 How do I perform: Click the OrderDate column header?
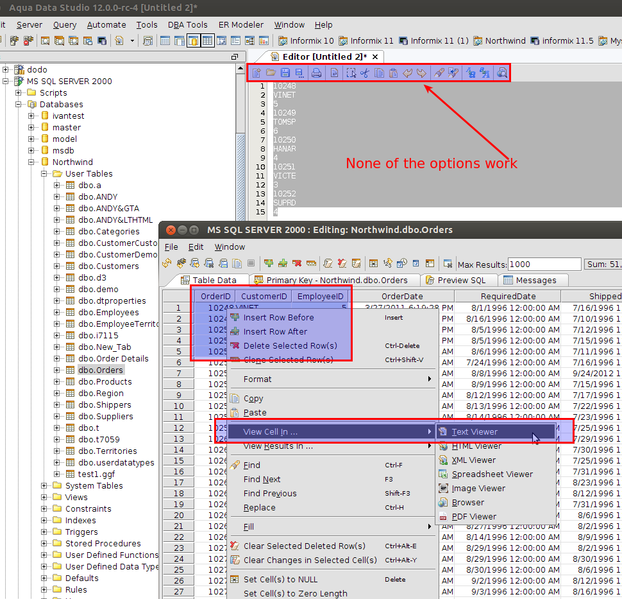point(402,297)
